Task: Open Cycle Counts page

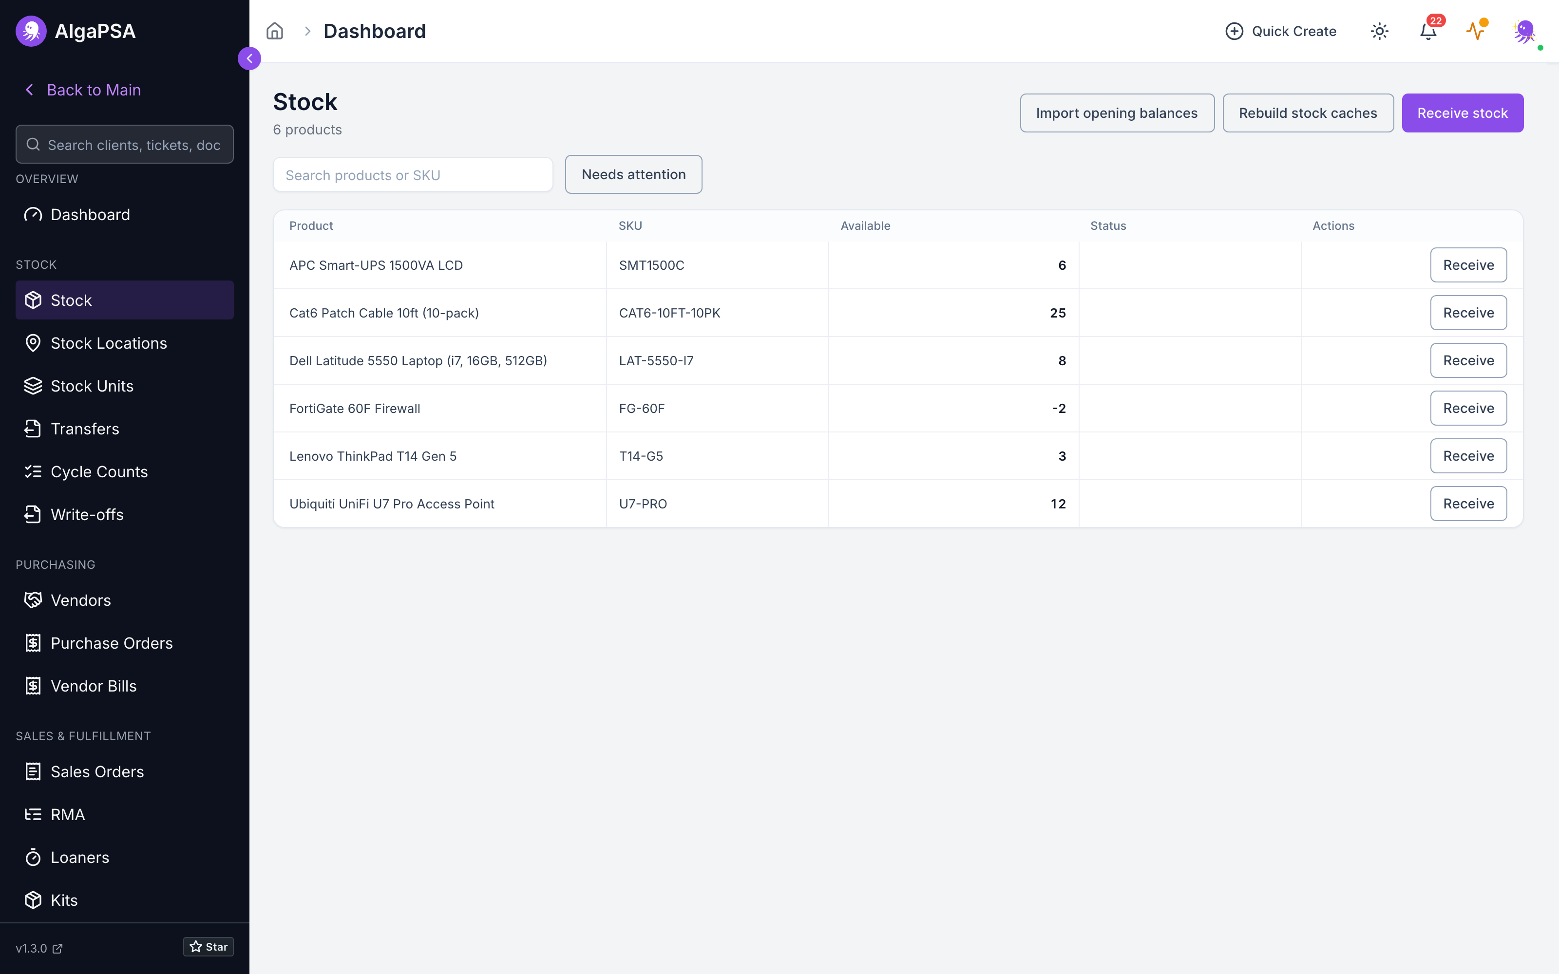Action: tap(124, 471)
